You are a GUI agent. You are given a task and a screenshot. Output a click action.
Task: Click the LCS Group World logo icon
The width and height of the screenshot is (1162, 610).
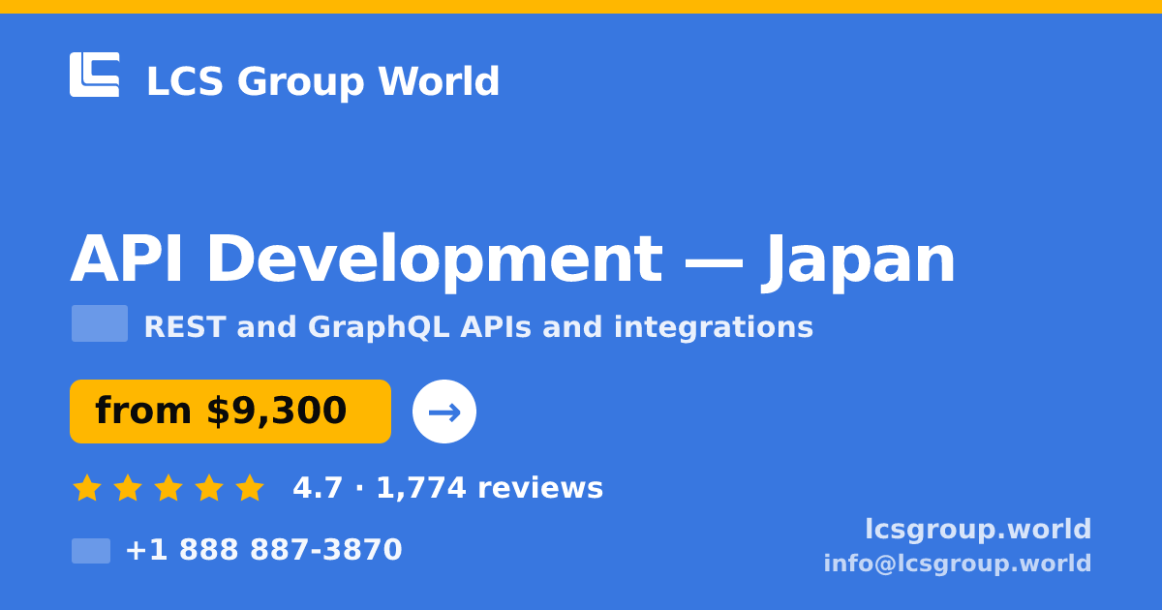click(95, 75)
